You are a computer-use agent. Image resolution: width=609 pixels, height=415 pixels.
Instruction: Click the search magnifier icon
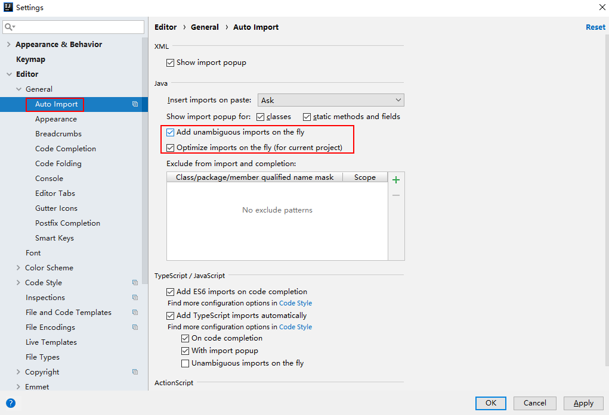click(10, 27)
